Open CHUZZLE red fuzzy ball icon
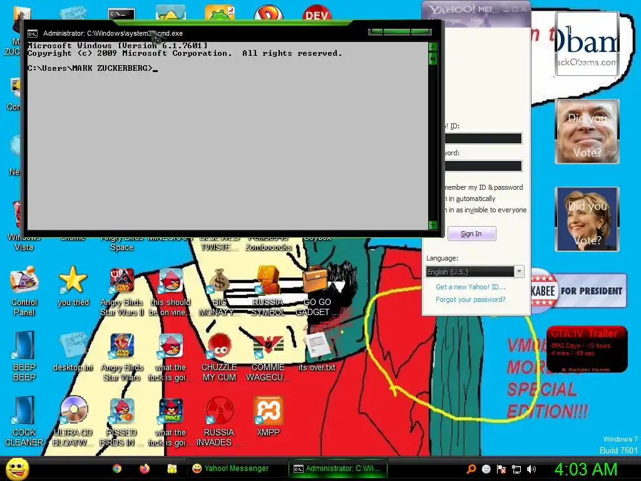The width and height of the screenshot is (641, 481). [x=219, y=356]
